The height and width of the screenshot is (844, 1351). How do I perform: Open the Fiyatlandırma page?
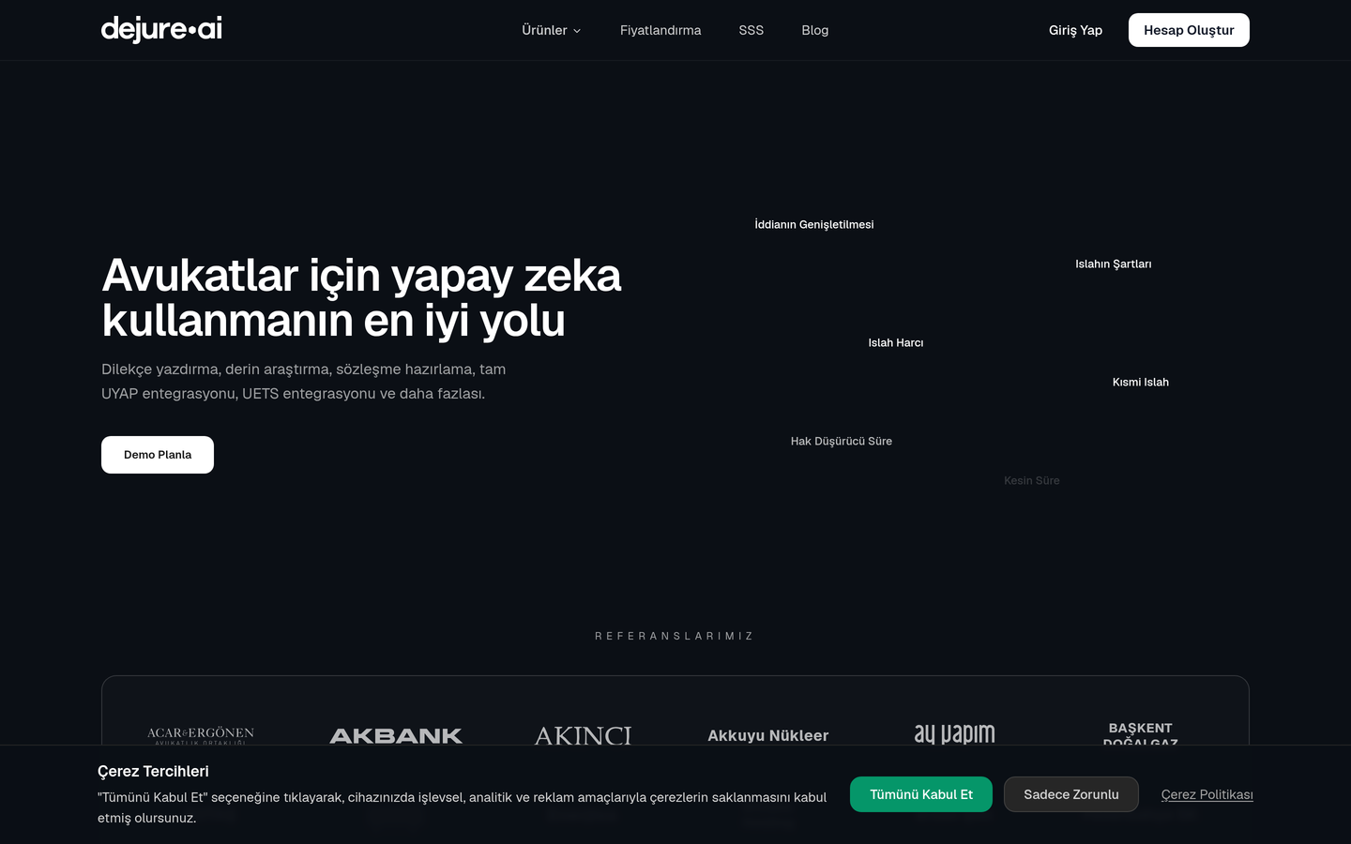pos(660,30)
